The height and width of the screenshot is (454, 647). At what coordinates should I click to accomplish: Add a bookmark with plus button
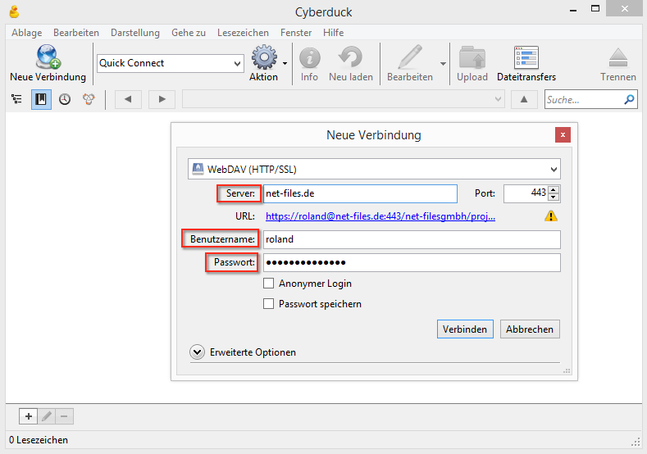pos(29,416)
